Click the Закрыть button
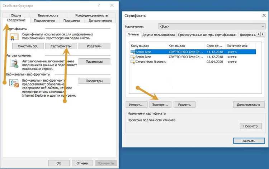 click(249, 141)
